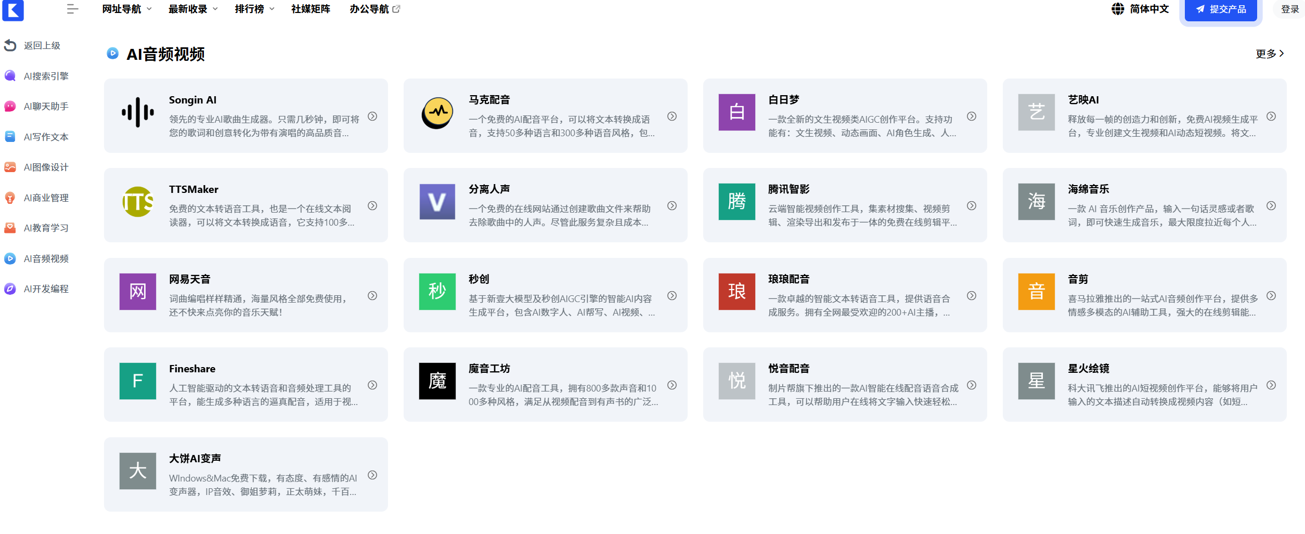This screenshot has width=1305, height=534.
Task: Click the arrow icon on 星火绘镜 card
Action: tap(1271, 385)
